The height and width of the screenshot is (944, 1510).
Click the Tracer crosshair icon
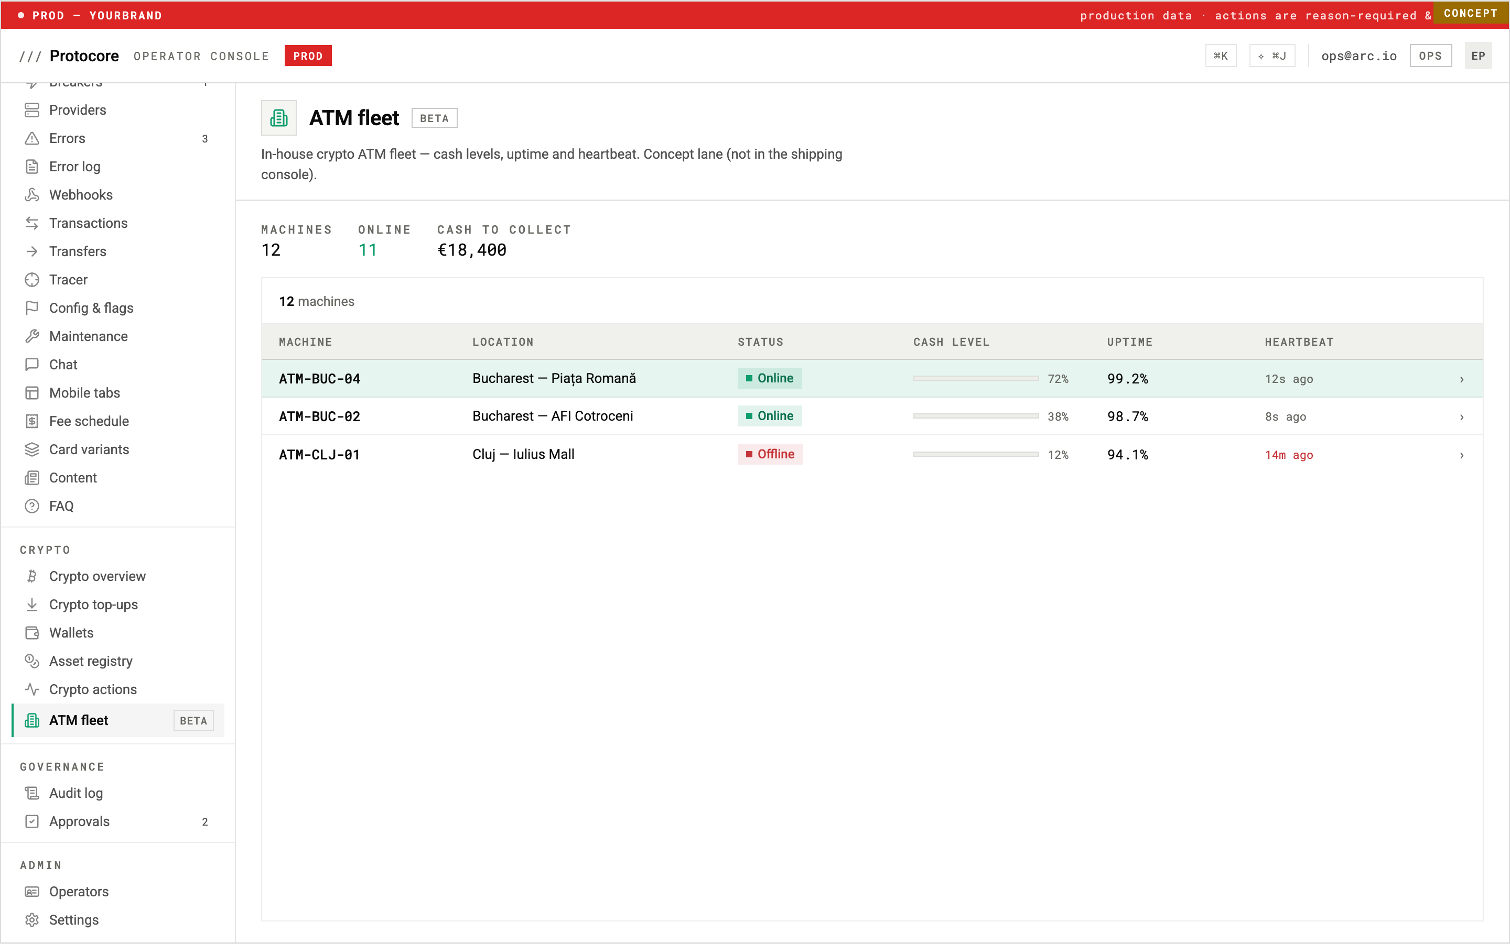pos(32,280)
